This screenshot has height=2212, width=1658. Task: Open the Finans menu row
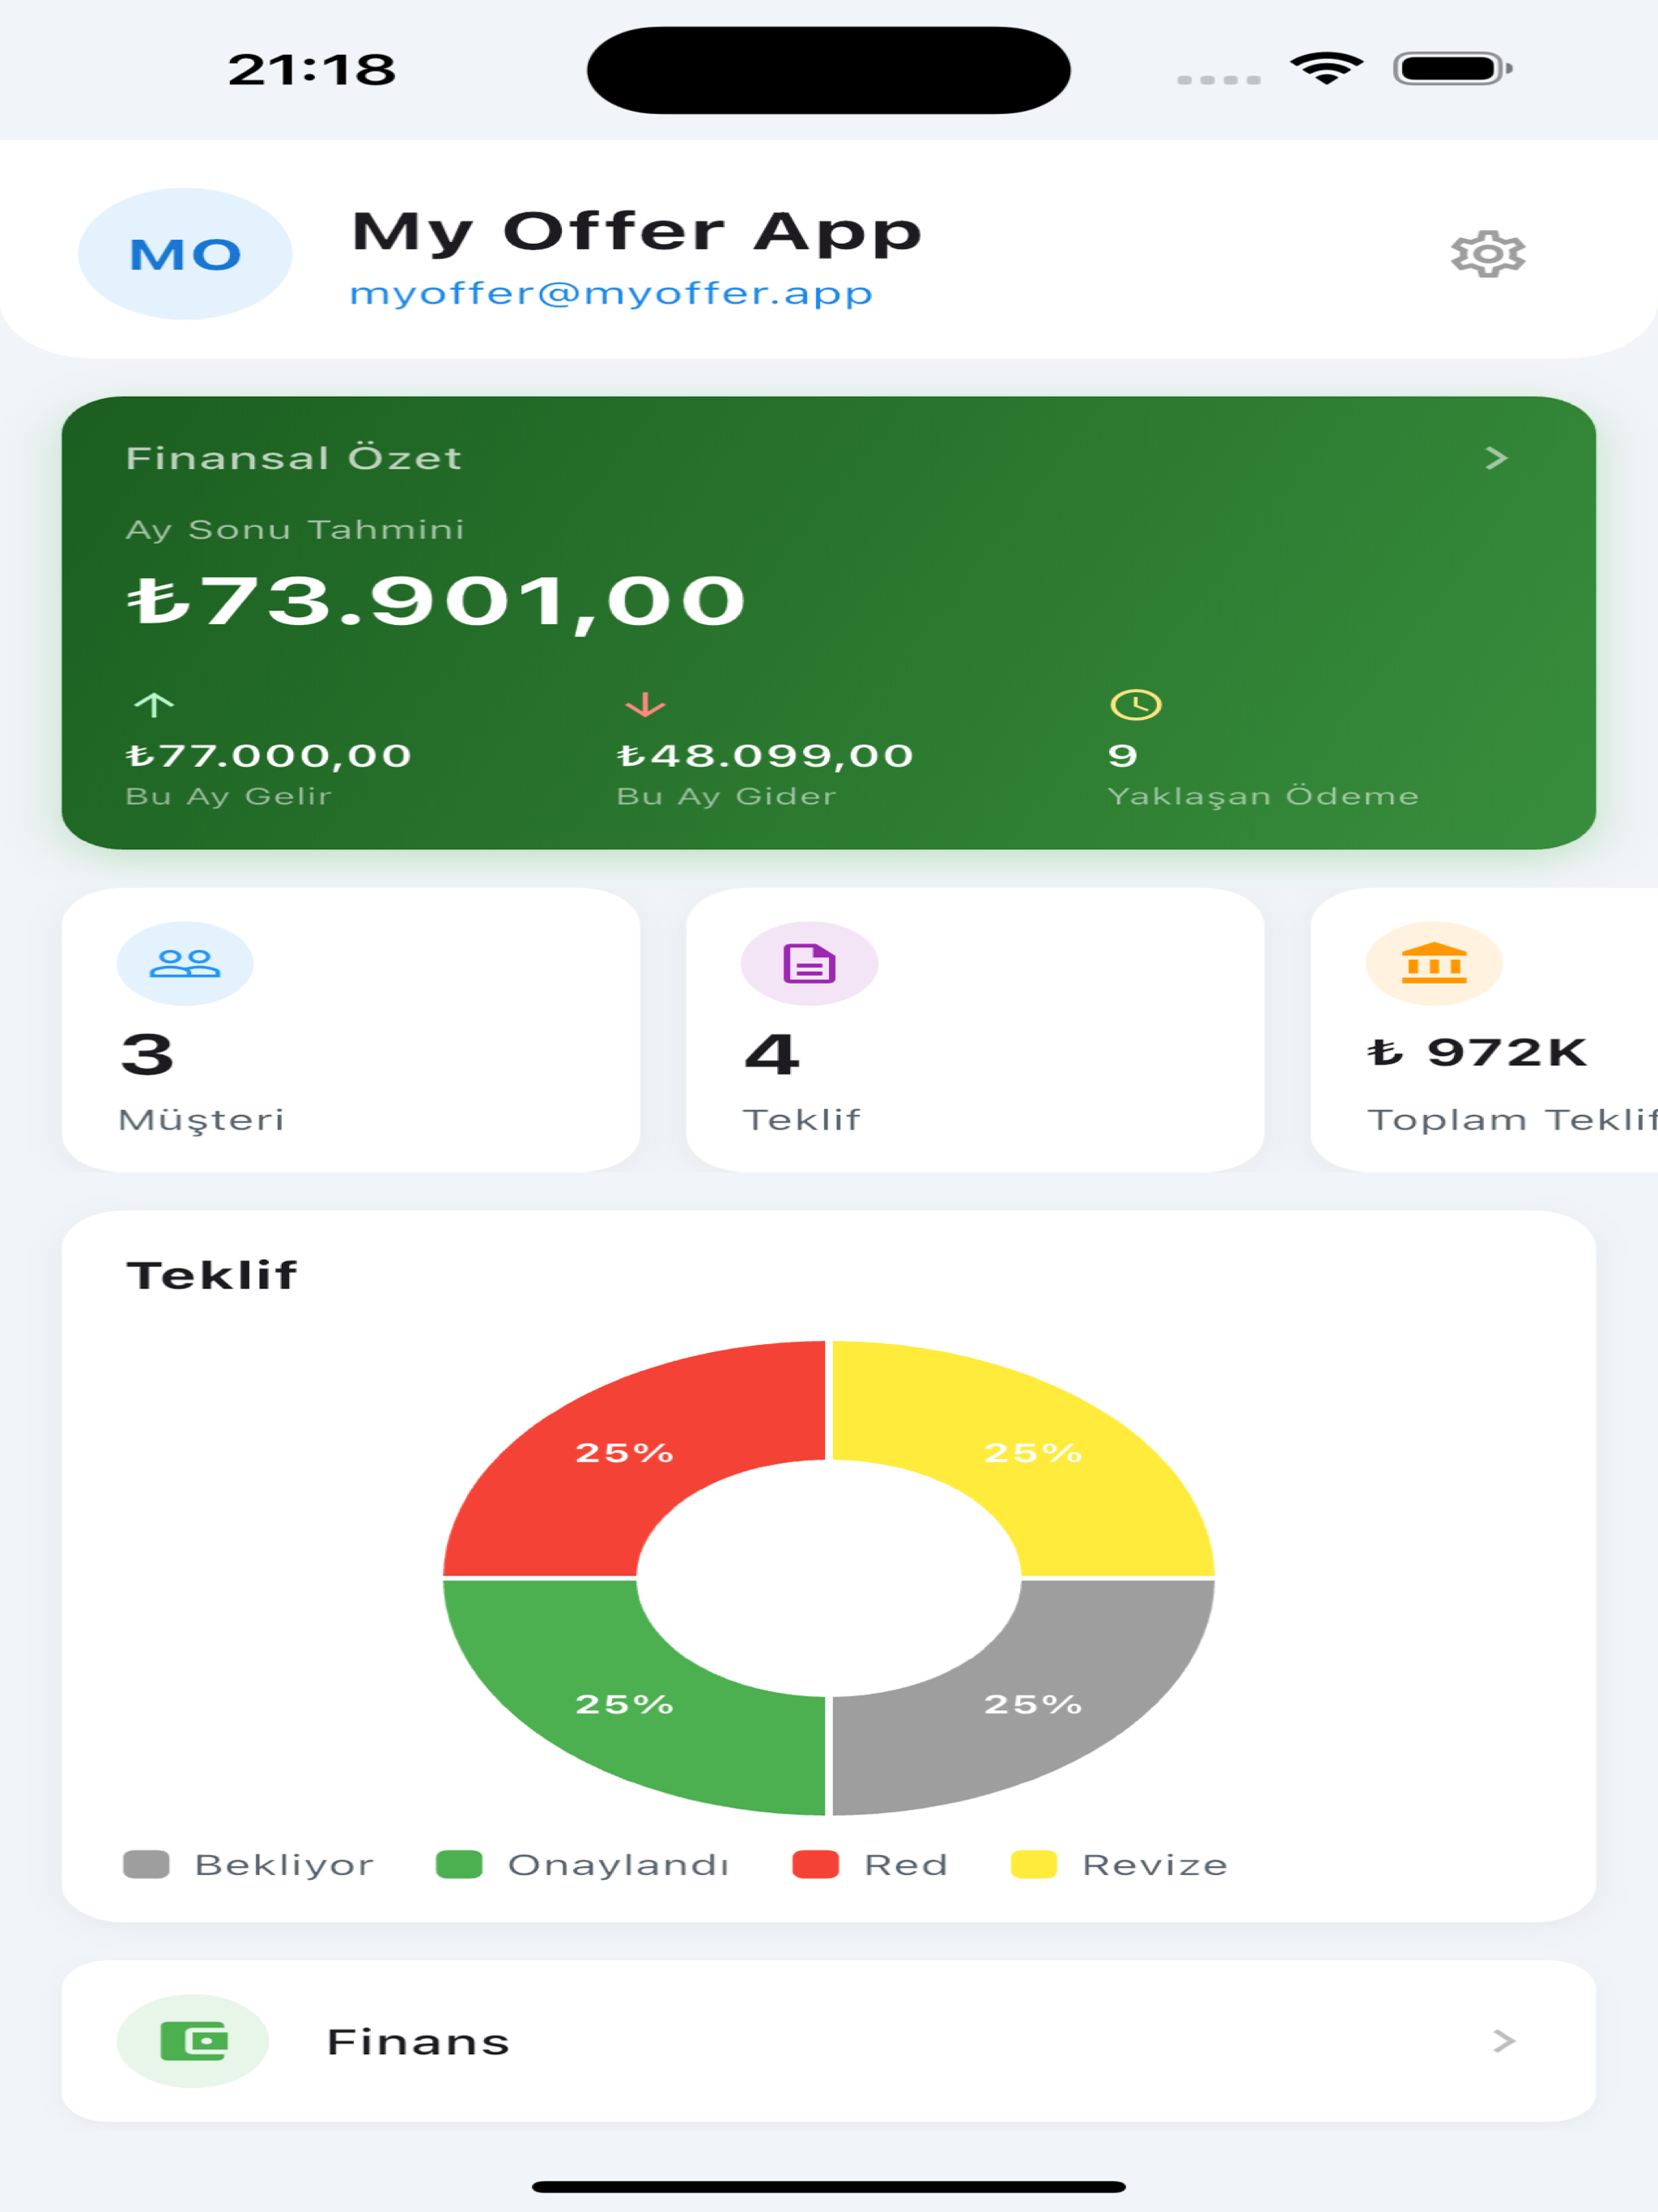829,2041
